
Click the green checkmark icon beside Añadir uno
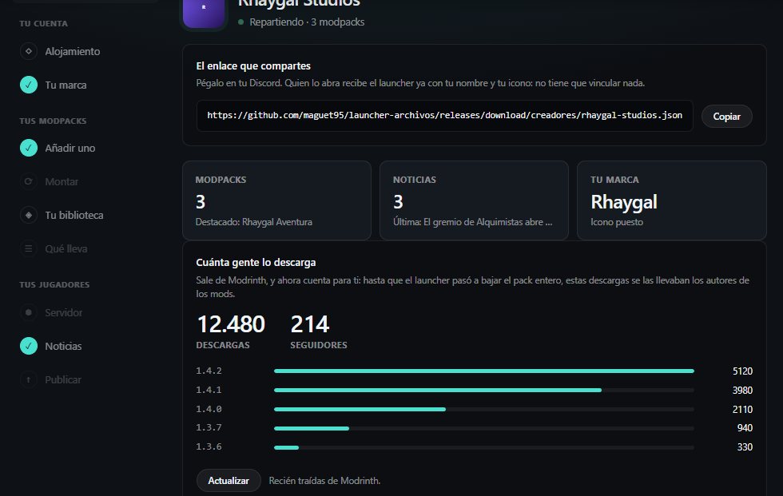coord(29,148)
